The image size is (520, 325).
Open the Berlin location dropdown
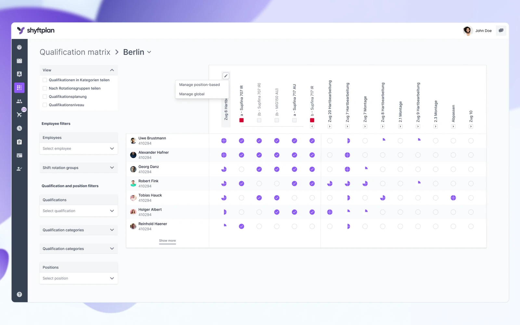[x=137, y=52]
